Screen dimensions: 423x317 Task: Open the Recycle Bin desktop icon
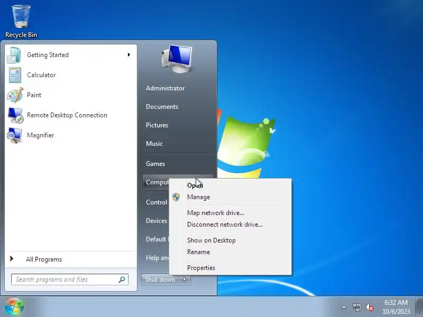(21, 21)
